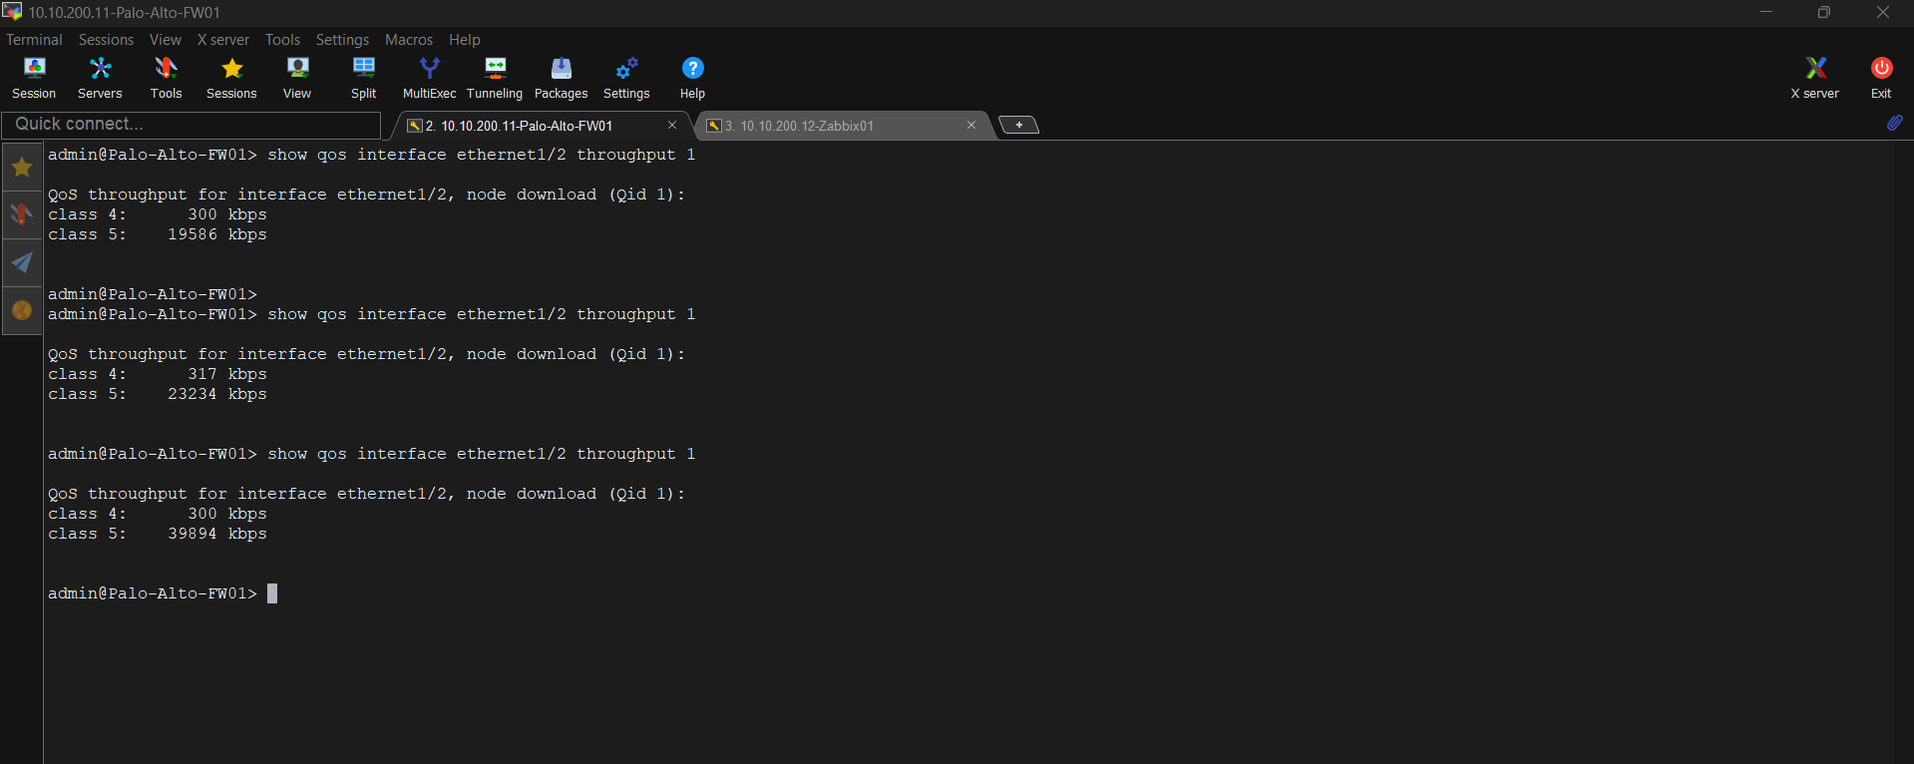Image resolution: width=1914 pixels, height=764 pixels.
Task: Click the red Exit power icon
Action: [x=1881, y=78]
